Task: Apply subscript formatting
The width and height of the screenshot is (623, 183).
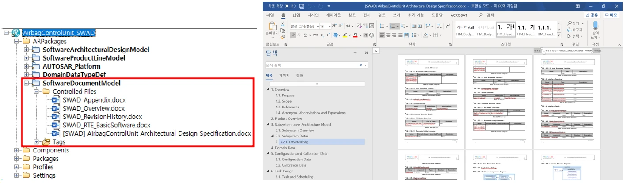Action: click(322, 35)
